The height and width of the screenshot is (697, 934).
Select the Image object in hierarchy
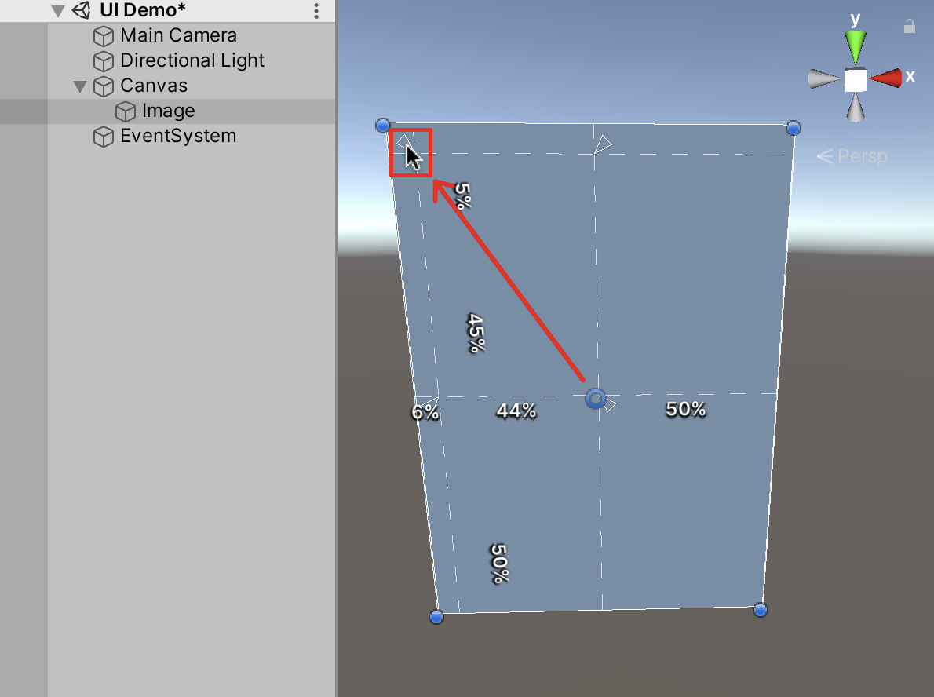(168, 111)
